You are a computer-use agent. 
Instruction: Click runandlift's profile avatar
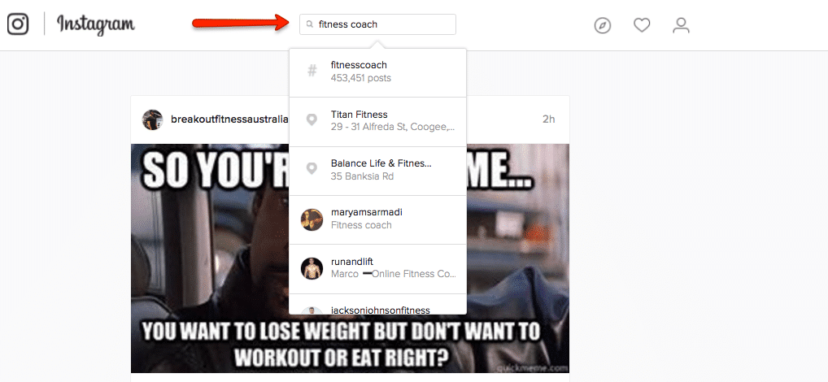pyautogui.click(x=312, y=268)
